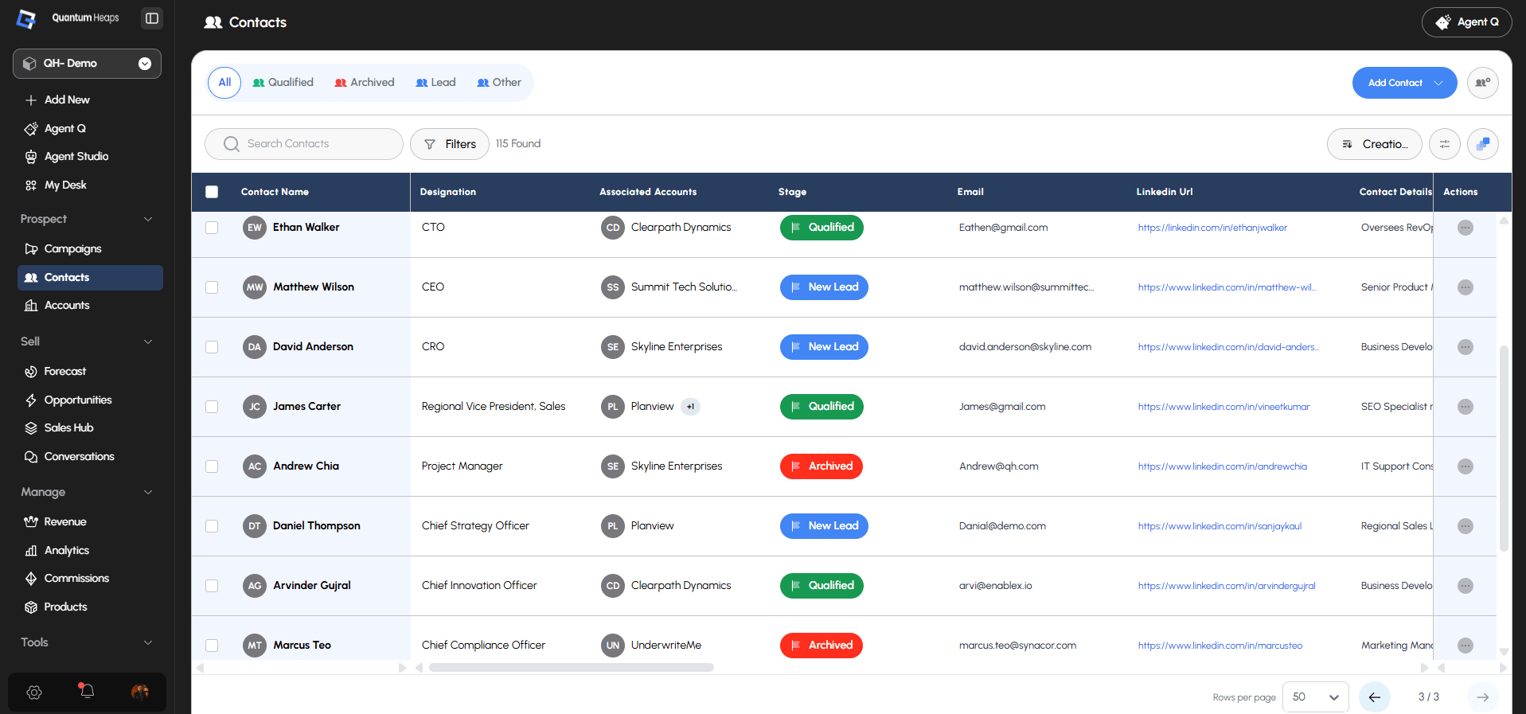Click the Marcus Teo Archived stage badge

pyautogui.click(x=822, y=646)
